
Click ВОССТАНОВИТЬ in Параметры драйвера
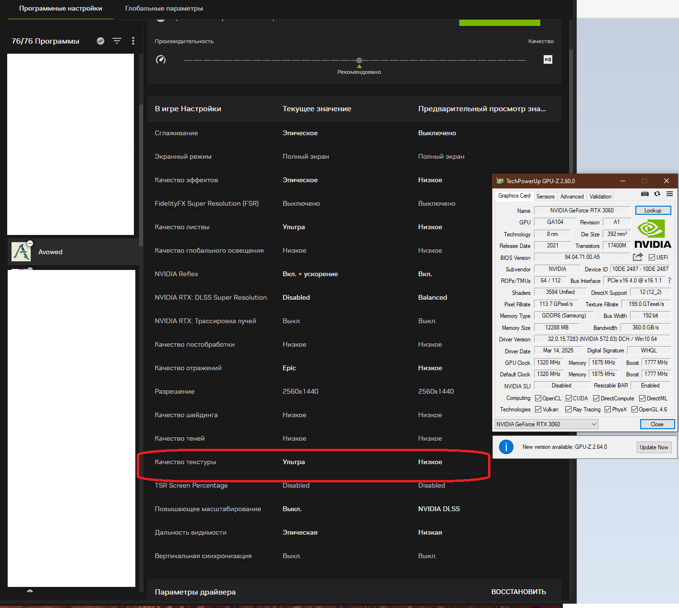point(519,592)
